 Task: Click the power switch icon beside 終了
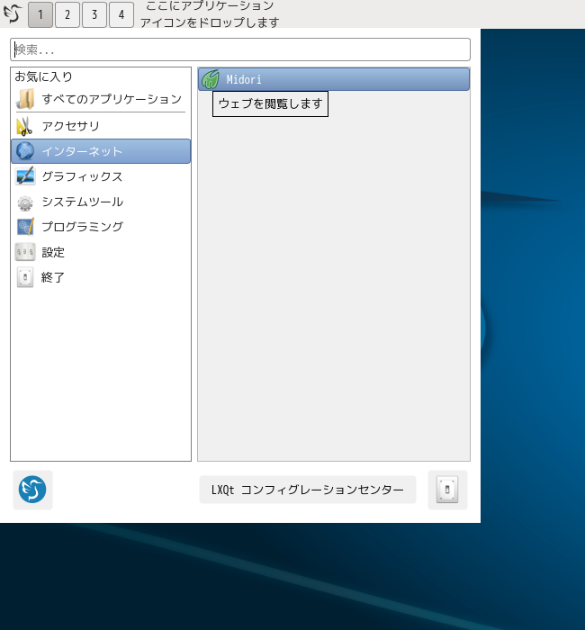(25, 277)
